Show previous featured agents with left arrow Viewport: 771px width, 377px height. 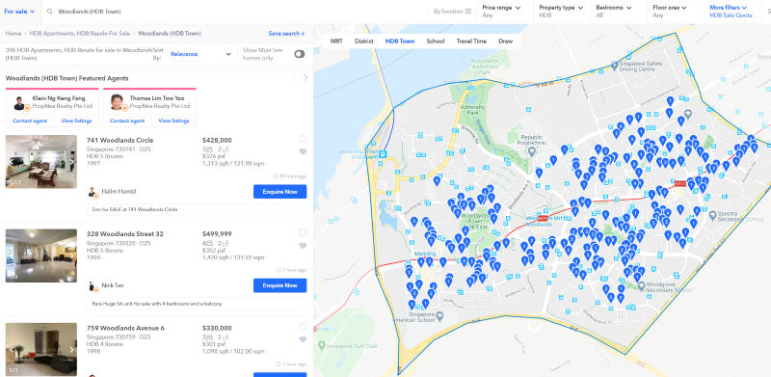[x=294, y=78]
